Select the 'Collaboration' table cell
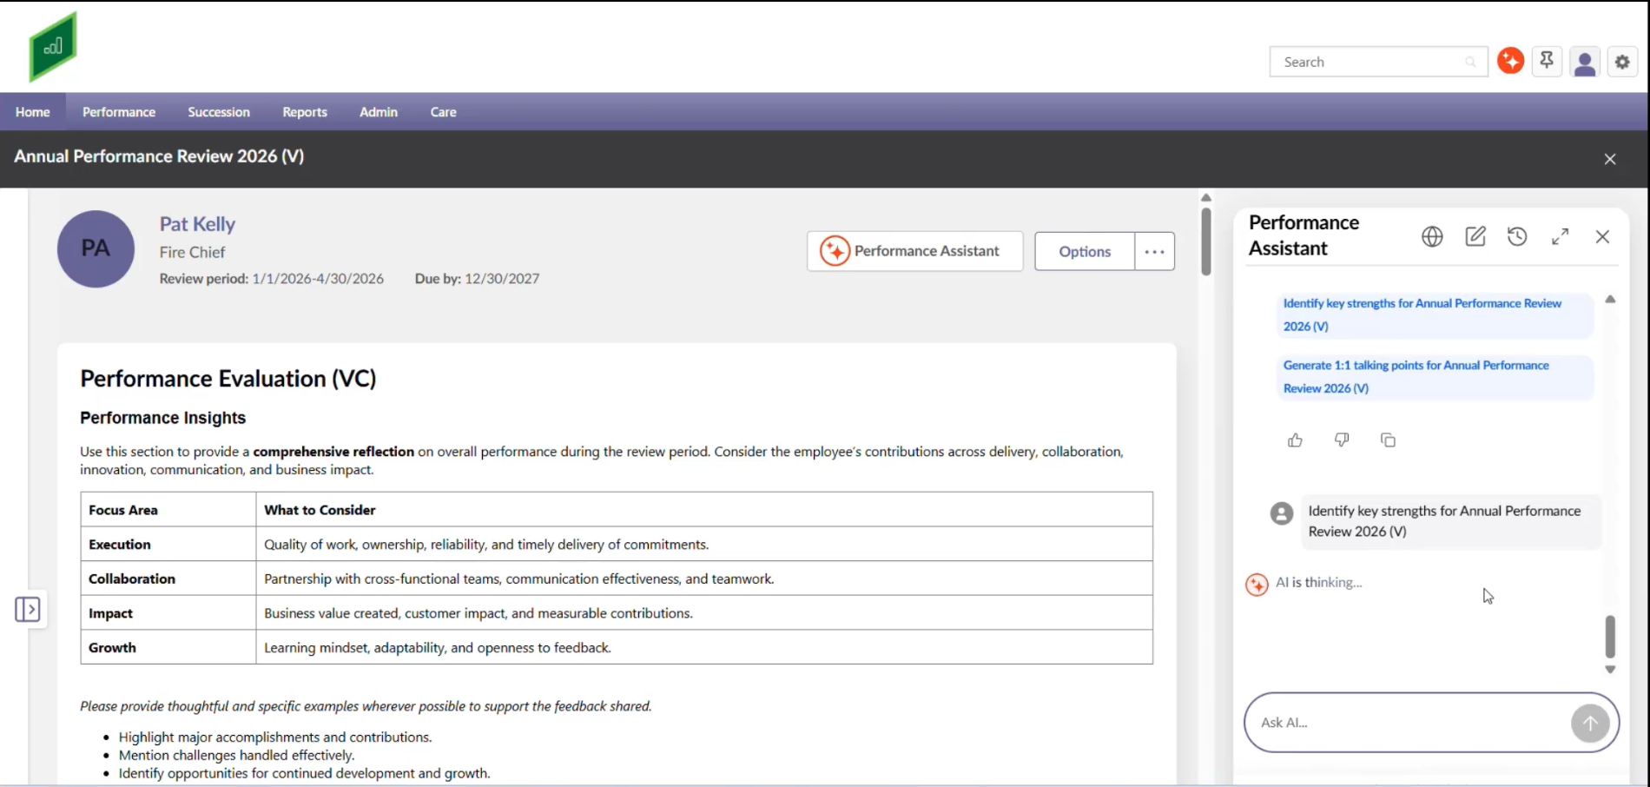Screen dimensions: 1650x787 point(168,579)
